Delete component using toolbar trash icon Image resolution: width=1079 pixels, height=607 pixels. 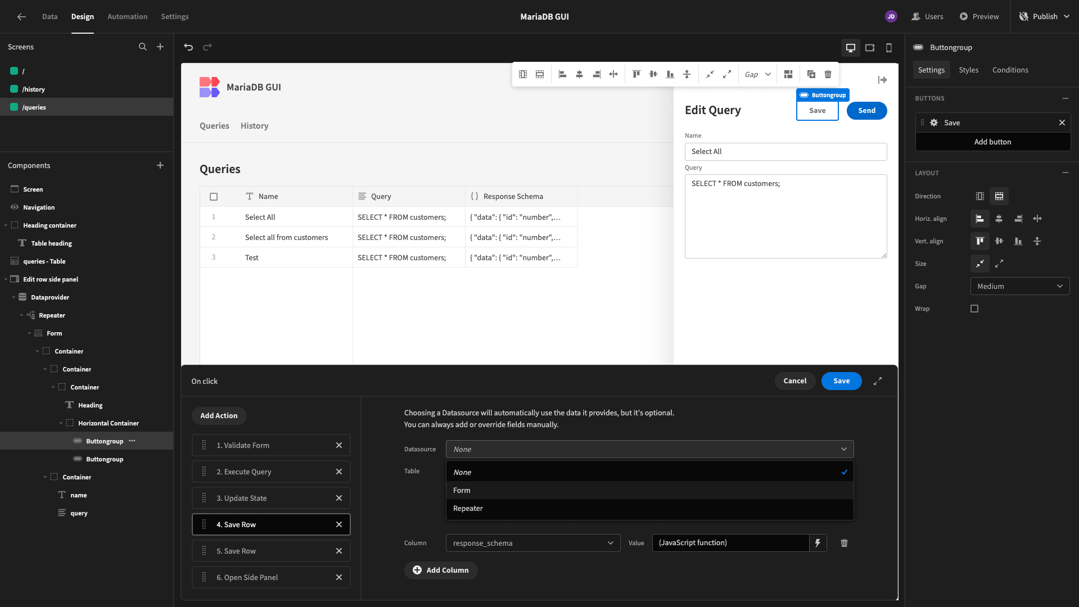[x=828, y=74]
